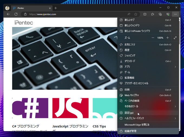Image resolution: width=184 pixels, height=137 pixels.
Task: Toggle the split screen icon
Action: (145, 14)
